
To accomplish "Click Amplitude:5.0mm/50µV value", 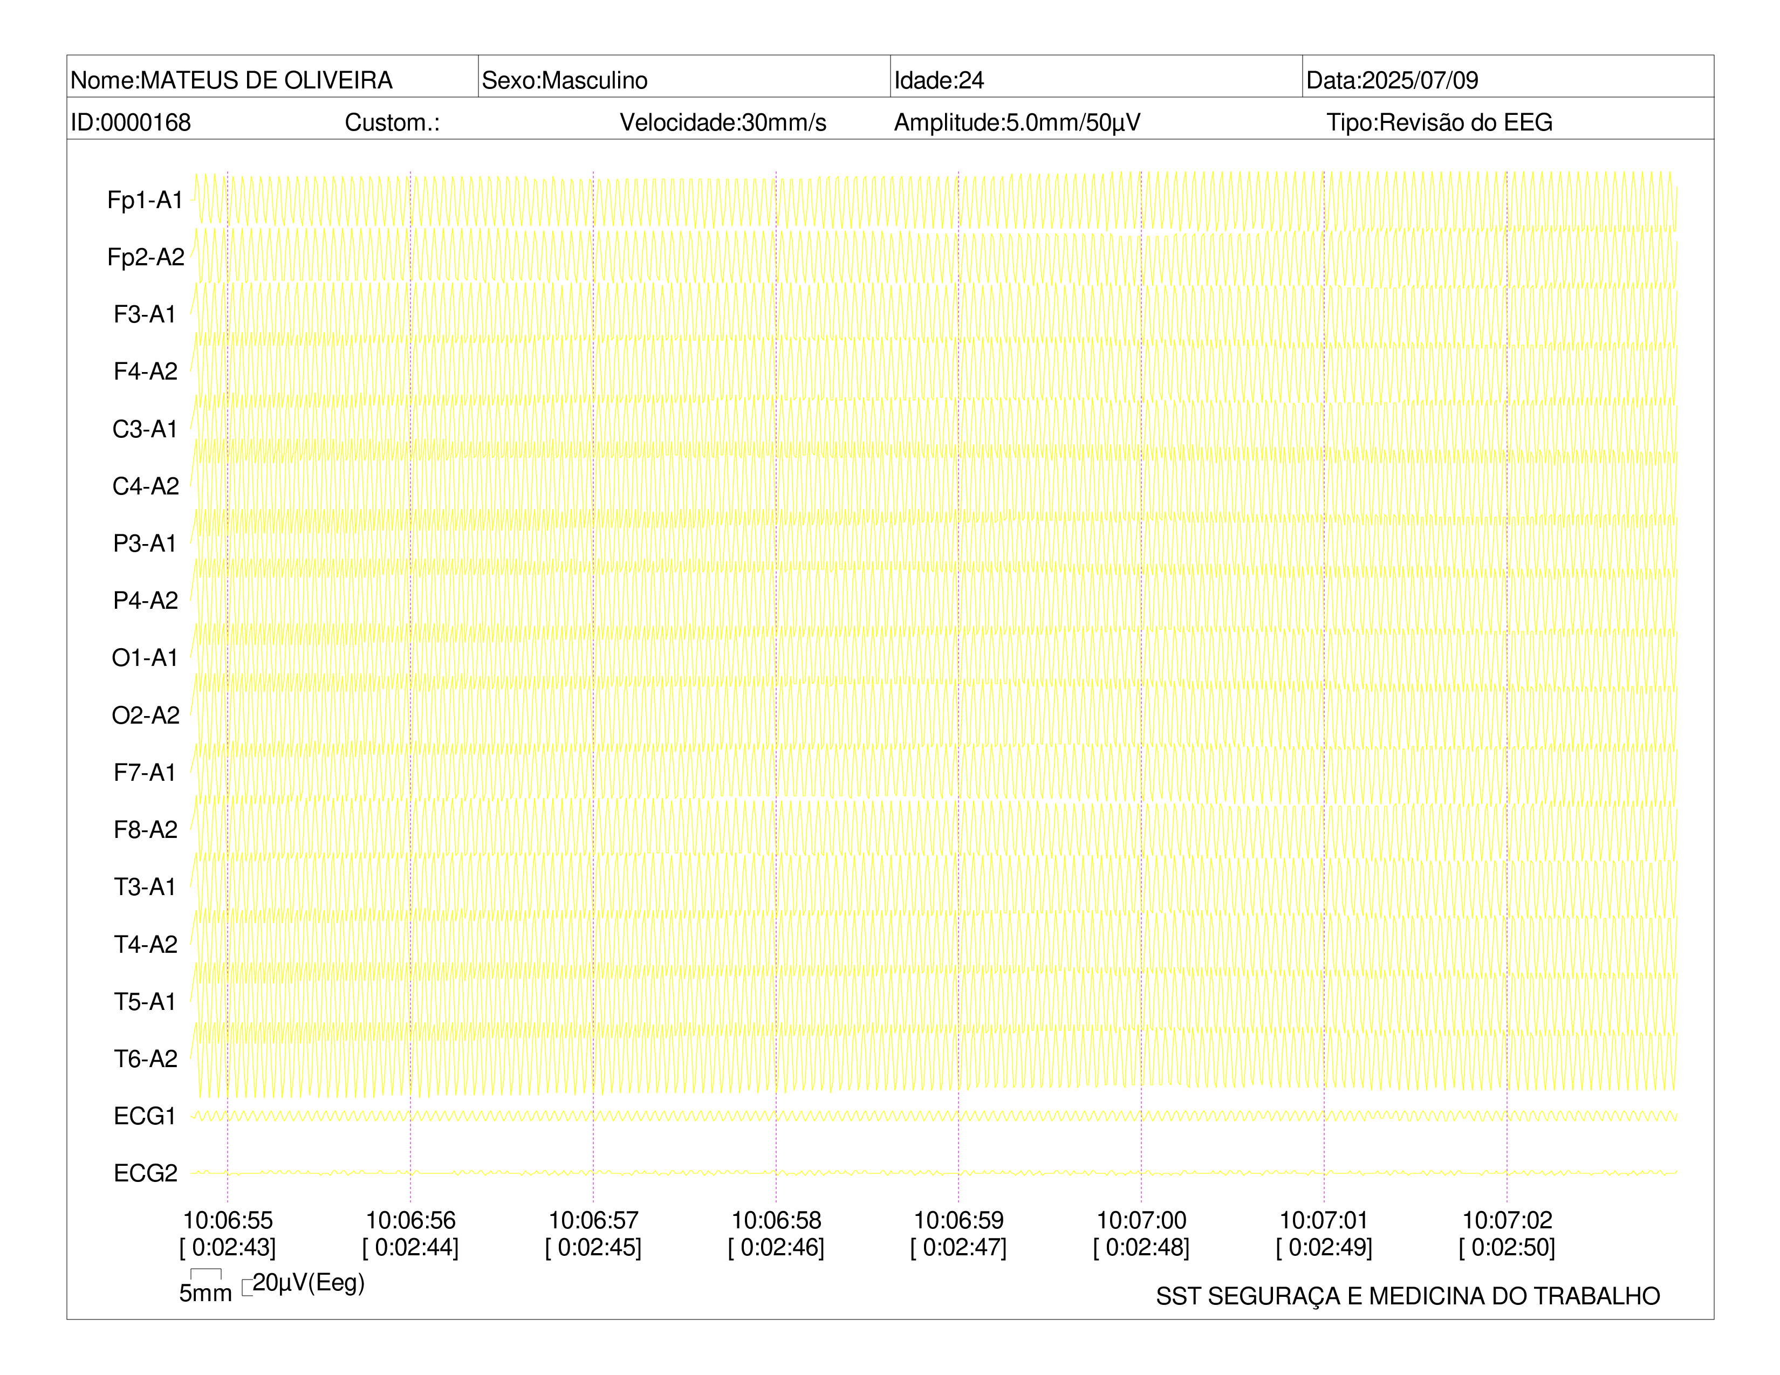I will click(x=1017, y=122).
